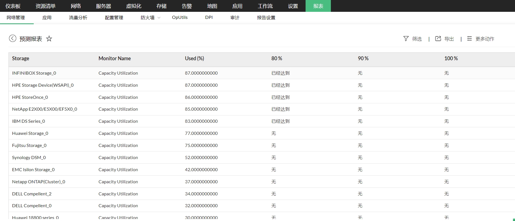Click the 预测报表 page title
The height and width of the screenshot is (221, 515).
point(31,39)
